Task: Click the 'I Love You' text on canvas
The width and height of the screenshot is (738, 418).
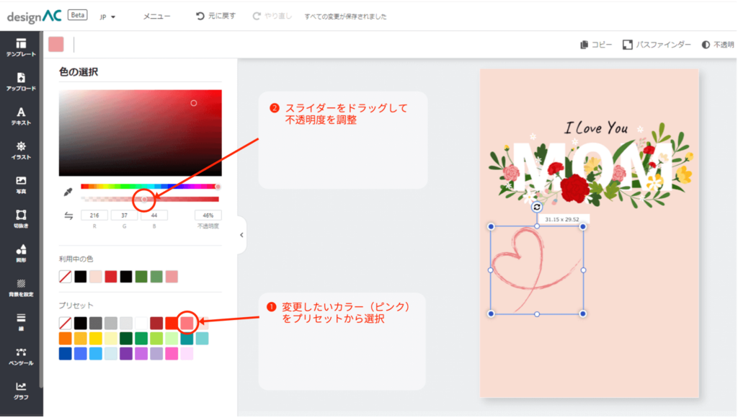Action: pyautogui.click(x=596, y=128)
